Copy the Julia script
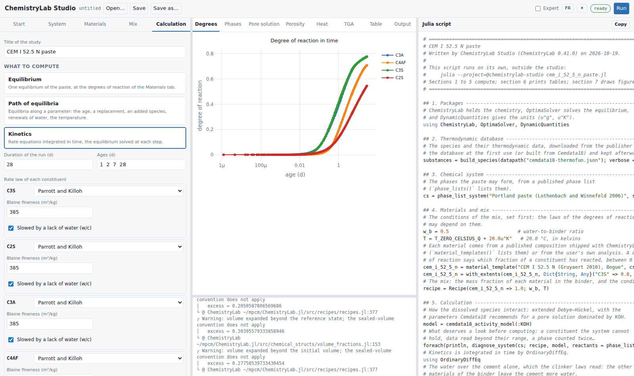The width and height of the screenshot is (634, 376). click(621, 24)
